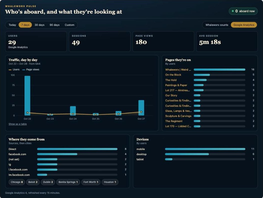
Task: Click the Sessions stat card
Action: 100,41
